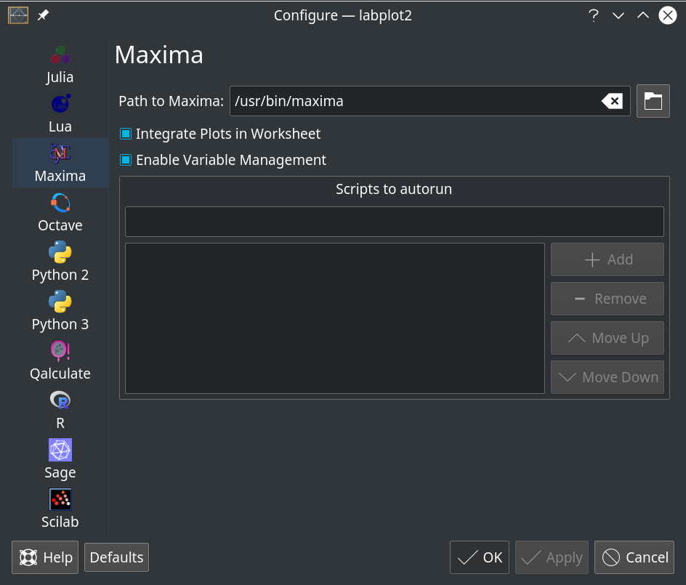686x585 pixels.
Task: Select the Octave backend icon
Action: click(x=60, y=203)
